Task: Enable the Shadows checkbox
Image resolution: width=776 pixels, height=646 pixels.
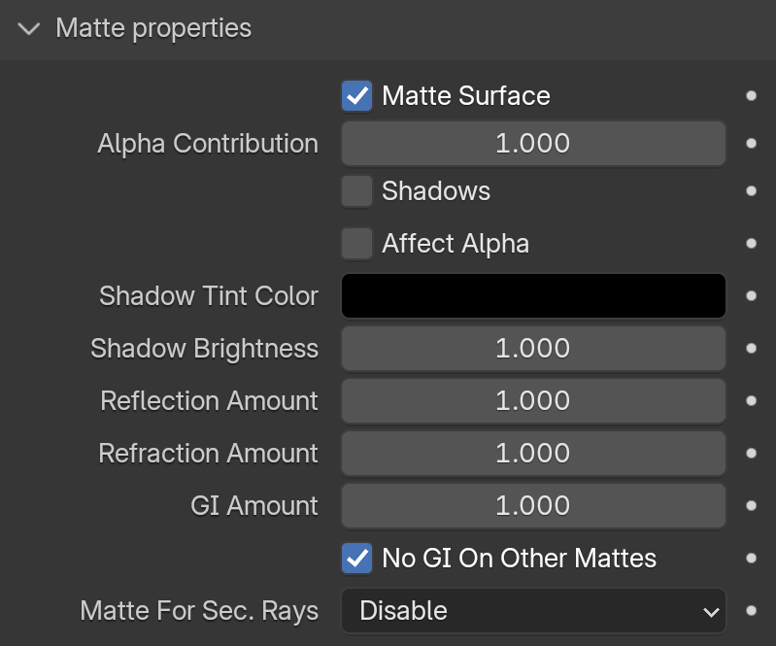Action: pos(356,191)
